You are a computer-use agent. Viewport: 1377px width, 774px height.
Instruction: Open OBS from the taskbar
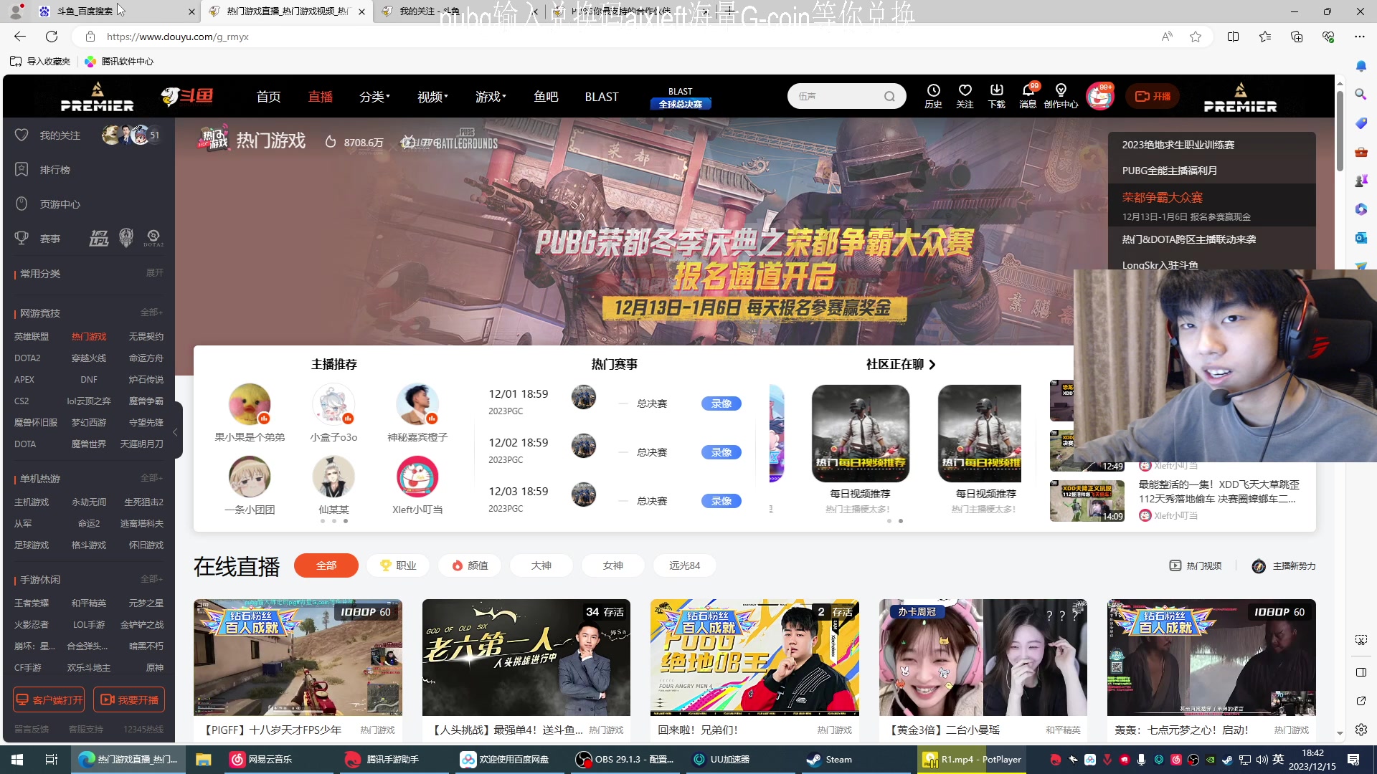625,760
